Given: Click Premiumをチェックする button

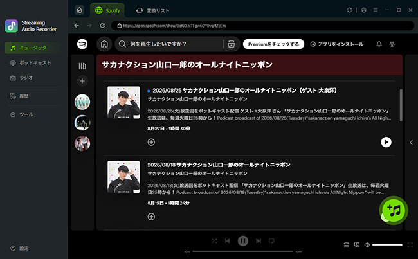Looking at the screenshot, I should pos(273,44).
